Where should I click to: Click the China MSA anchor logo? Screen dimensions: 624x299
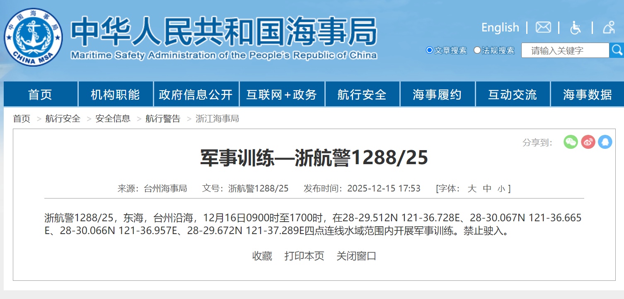pyautogui.click(x=33, y=37)
